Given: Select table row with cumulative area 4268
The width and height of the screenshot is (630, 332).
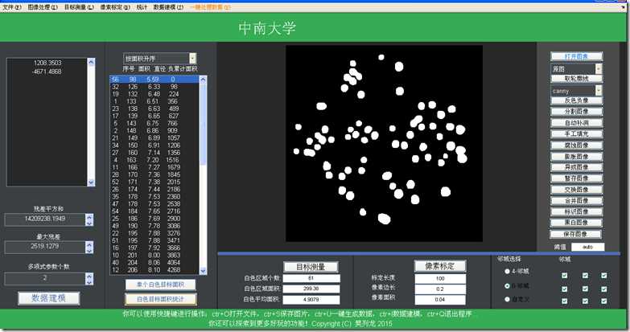Looking at the screenshot, I should pyautogui.click(x=154, y=270).
